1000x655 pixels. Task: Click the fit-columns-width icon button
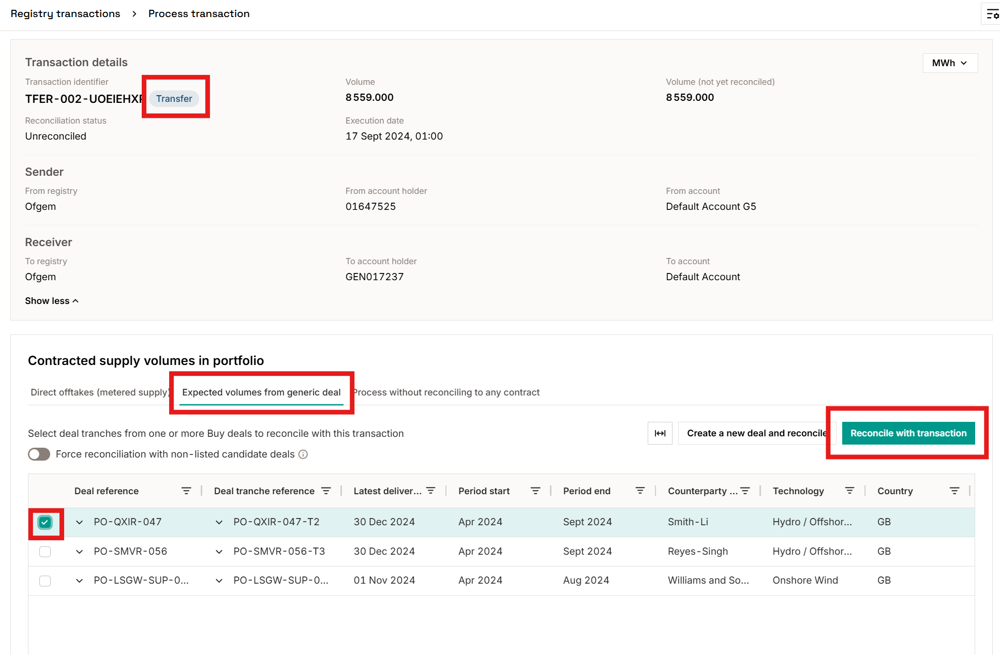click(x=660, y=433)
